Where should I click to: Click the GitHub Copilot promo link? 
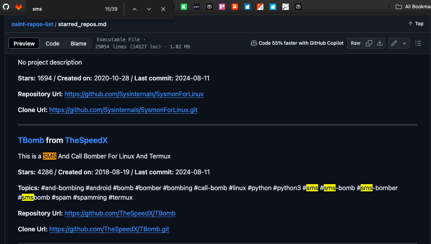point(297,43)
